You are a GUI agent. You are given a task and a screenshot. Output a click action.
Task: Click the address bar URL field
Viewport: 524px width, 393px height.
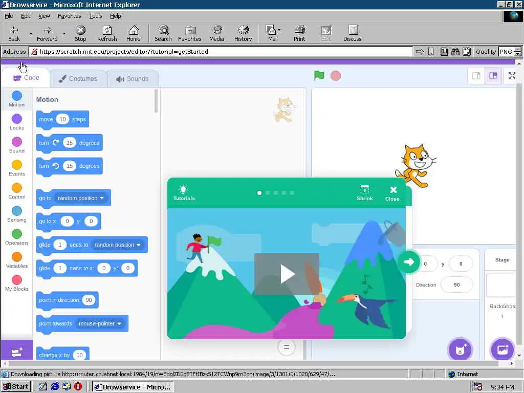[221, 52]
